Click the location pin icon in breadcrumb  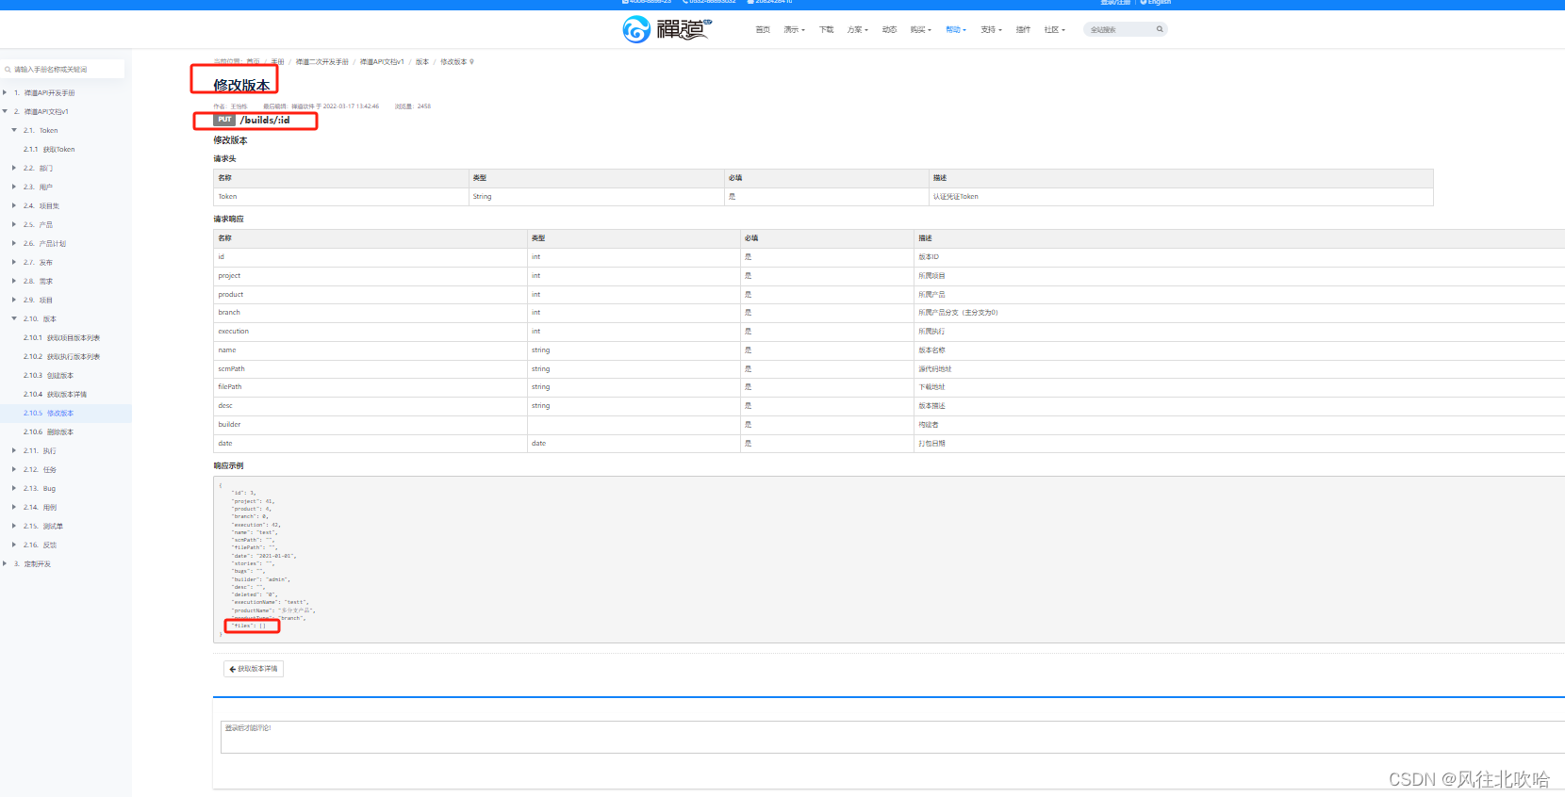click(471, 62)
